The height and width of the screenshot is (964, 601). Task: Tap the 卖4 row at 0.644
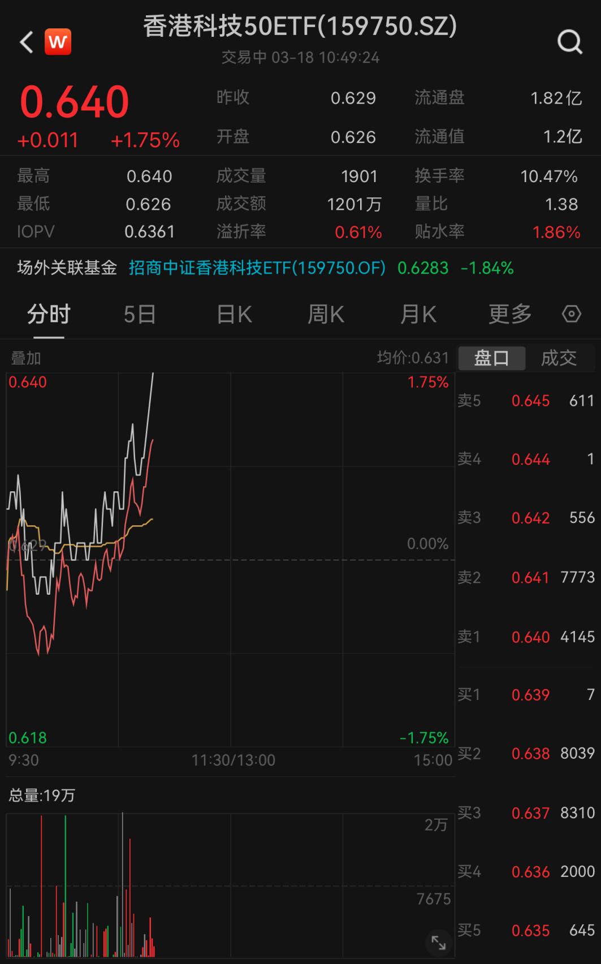click(526, 459)
